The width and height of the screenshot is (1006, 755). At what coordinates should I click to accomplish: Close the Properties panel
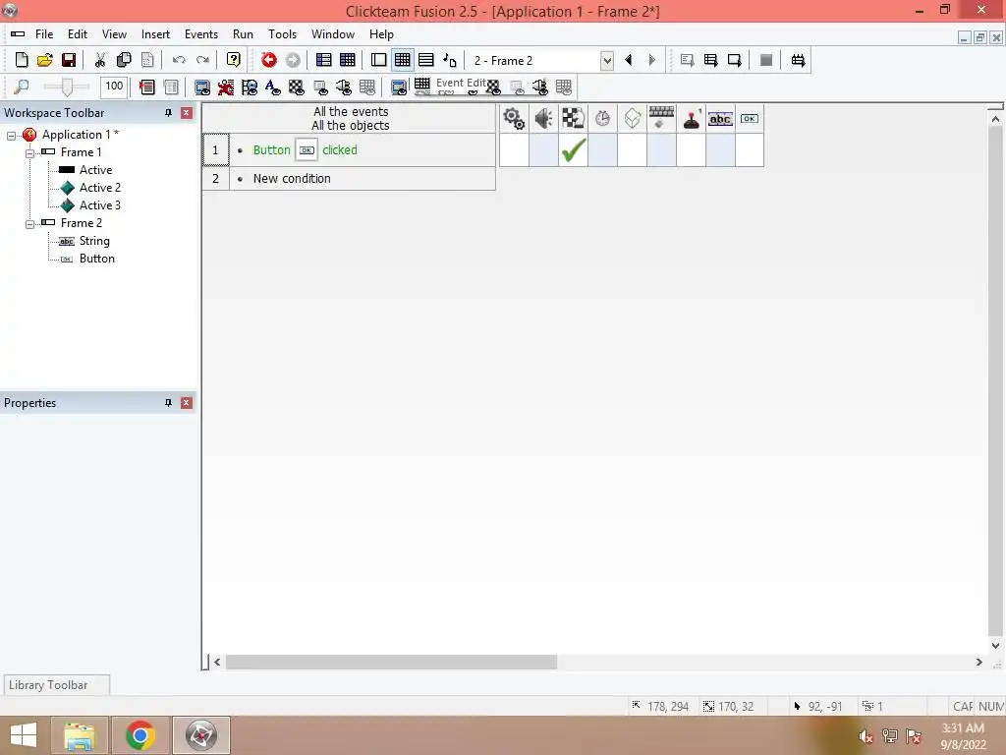186,403
